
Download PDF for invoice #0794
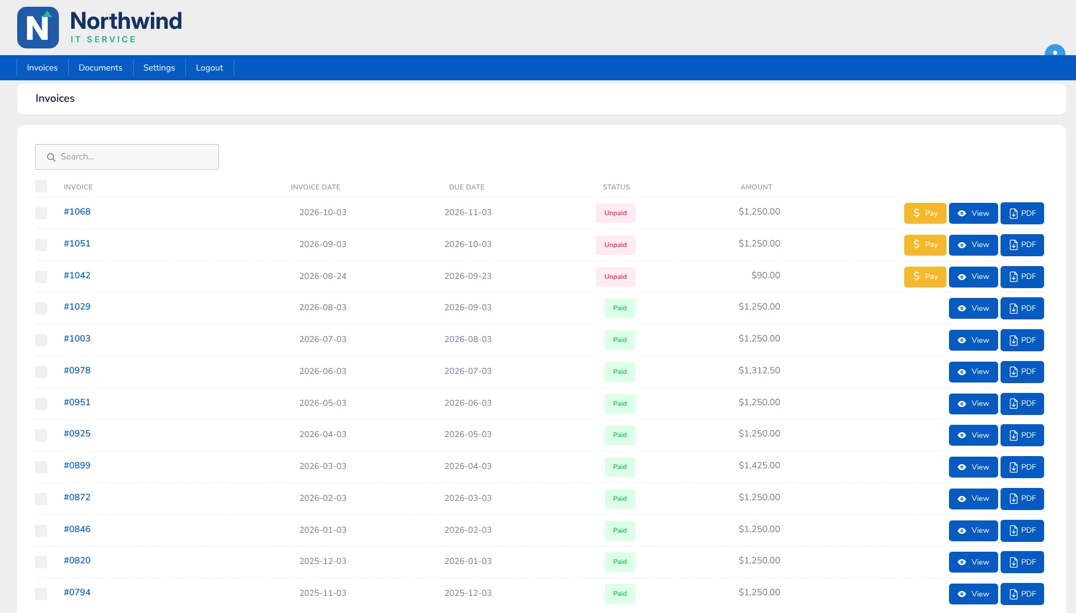(1022, 594)
